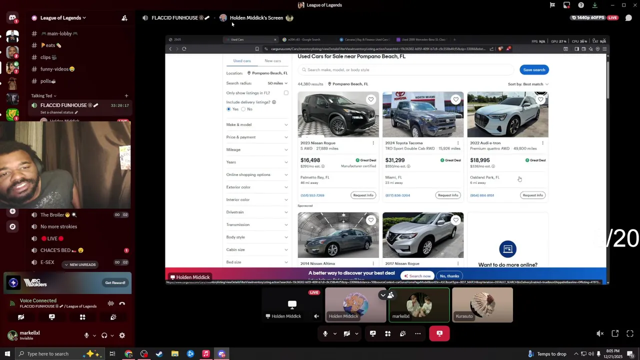The width and height of the screenshot is (640, 360).
Task: Hide participants with the chevron people button
Action: (387, 295)
